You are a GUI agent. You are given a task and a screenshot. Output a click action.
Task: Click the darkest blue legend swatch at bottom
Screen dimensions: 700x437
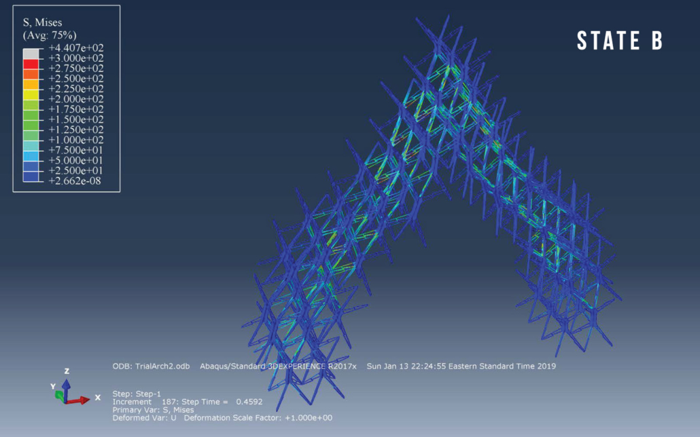point(31,176)
